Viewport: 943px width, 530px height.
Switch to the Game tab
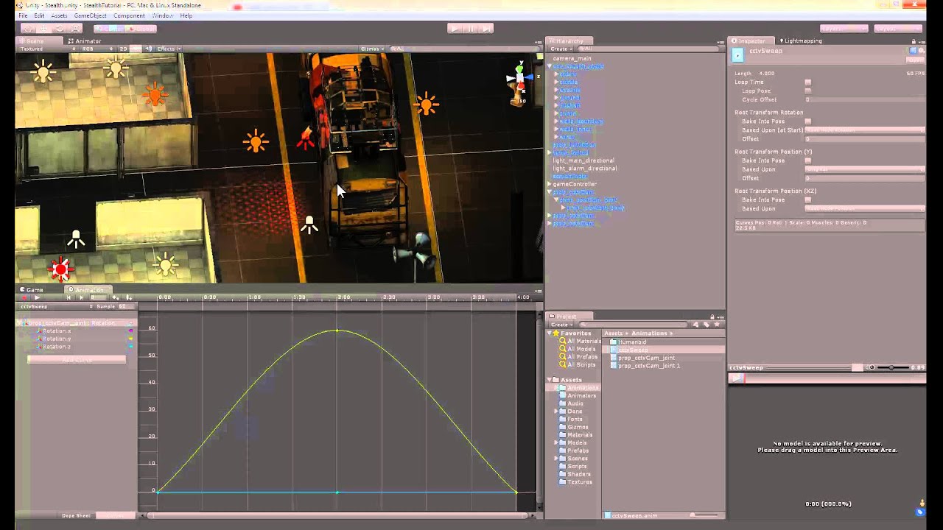(x=32, y=290)
